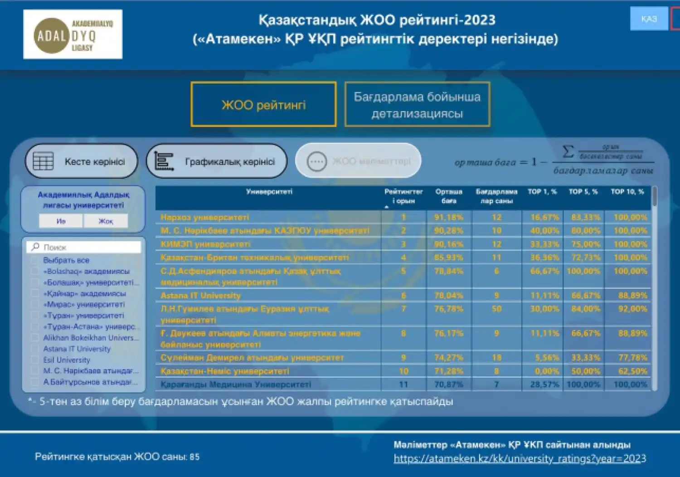The image size is (680, 477).
Task: Open the ЖОО рейтингі tab
Action: [263, 105]
